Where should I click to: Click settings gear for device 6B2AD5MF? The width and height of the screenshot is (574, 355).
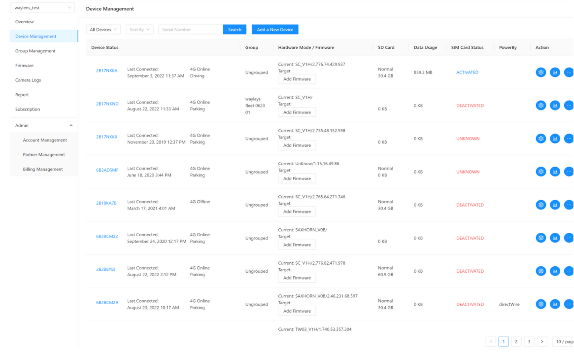pos(540,172)
